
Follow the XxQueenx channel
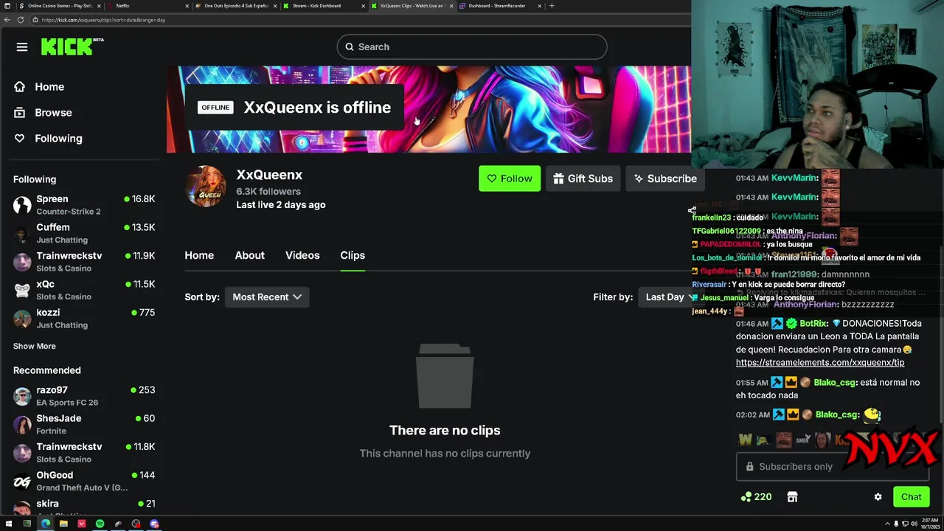point(510,178)
